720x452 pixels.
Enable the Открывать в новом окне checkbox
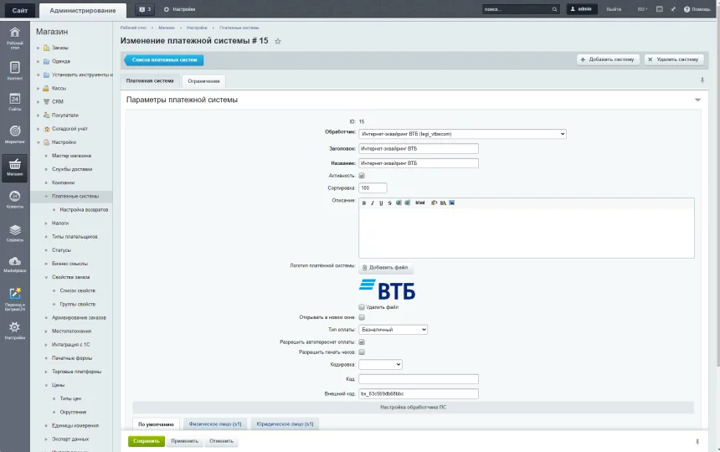(x=362, y=317)
